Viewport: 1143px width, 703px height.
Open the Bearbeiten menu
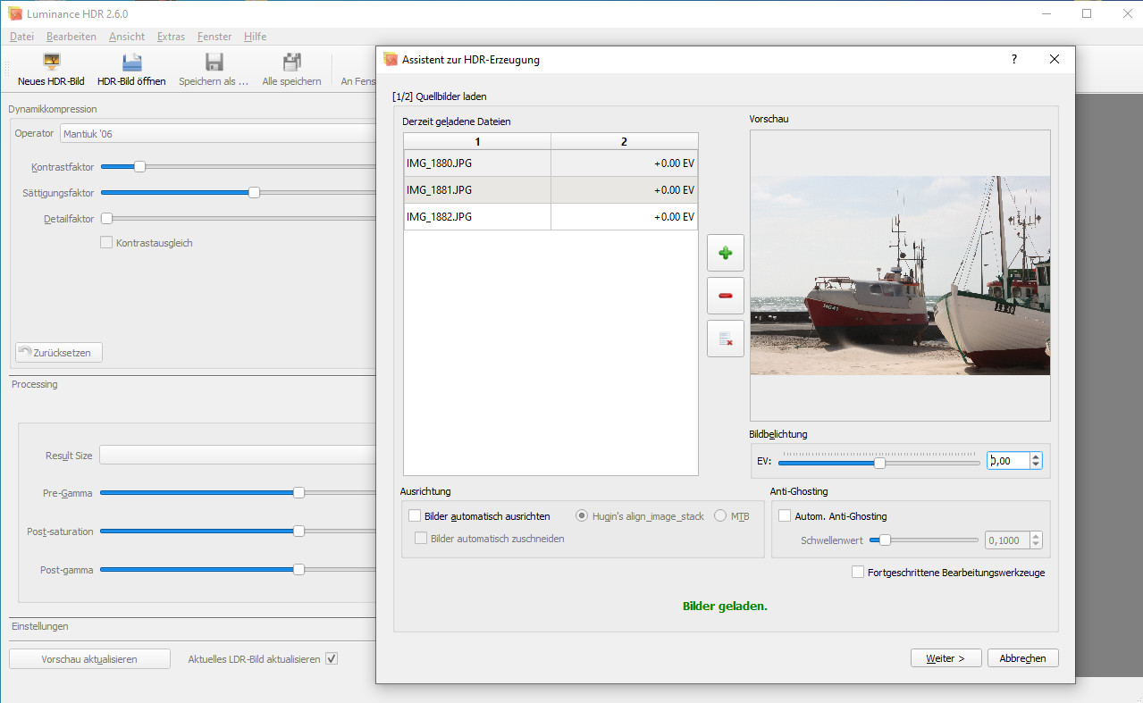point(71,37)
